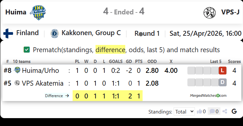The image size is (243, 126).
Task: Click the Huima/Urho team name
Action: click(x=41, y=71)
